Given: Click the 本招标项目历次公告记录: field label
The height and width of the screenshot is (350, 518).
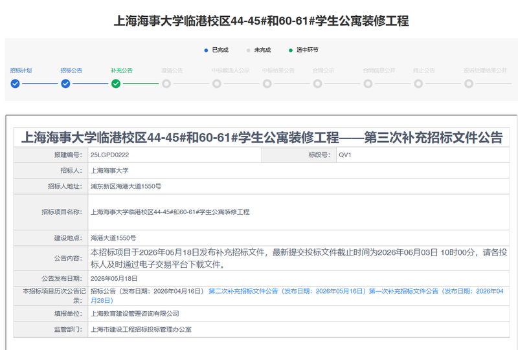Looking at the screenshot, I should coord(54,296).
